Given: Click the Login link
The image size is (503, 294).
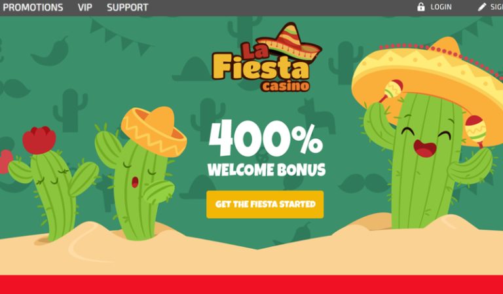Looking at the screenshot, I should coord(441,7).
